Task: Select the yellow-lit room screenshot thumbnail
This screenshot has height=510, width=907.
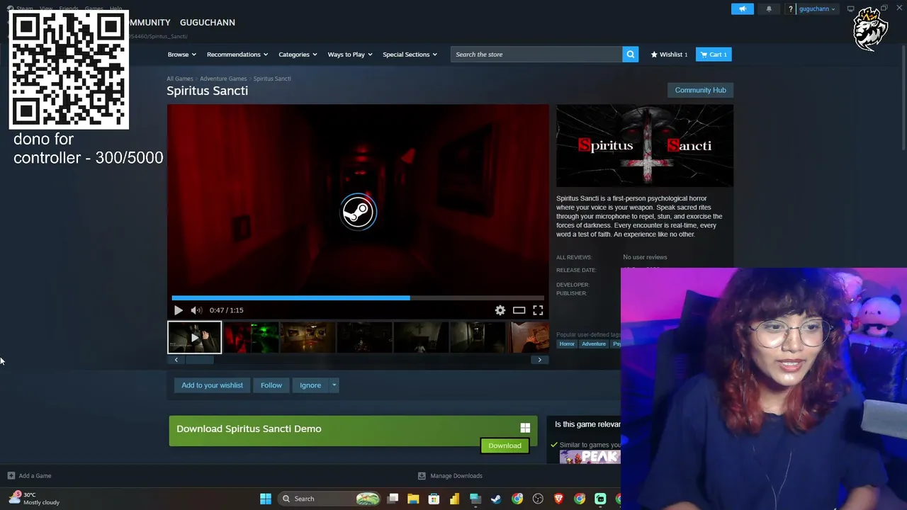Action: click(308, 337)
